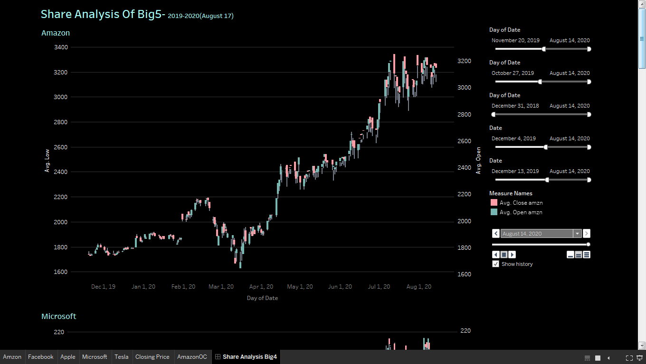
Task: Switch to the Tesla sheet tab
Action: pos(122,357)
